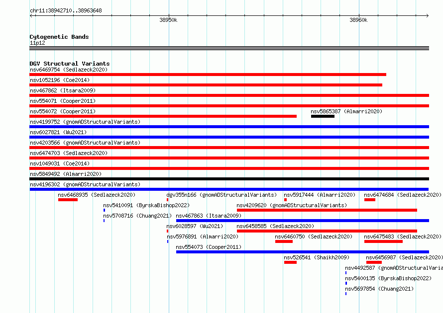This screenshot has height=313, width=443.
Task: Click nsv5976891 (Almarri2020) label
Action: (x=203, y=236)
